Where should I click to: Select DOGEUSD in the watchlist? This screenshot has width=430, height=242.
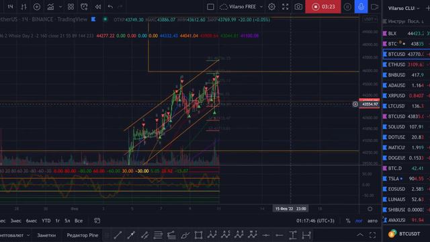point(406,158)
